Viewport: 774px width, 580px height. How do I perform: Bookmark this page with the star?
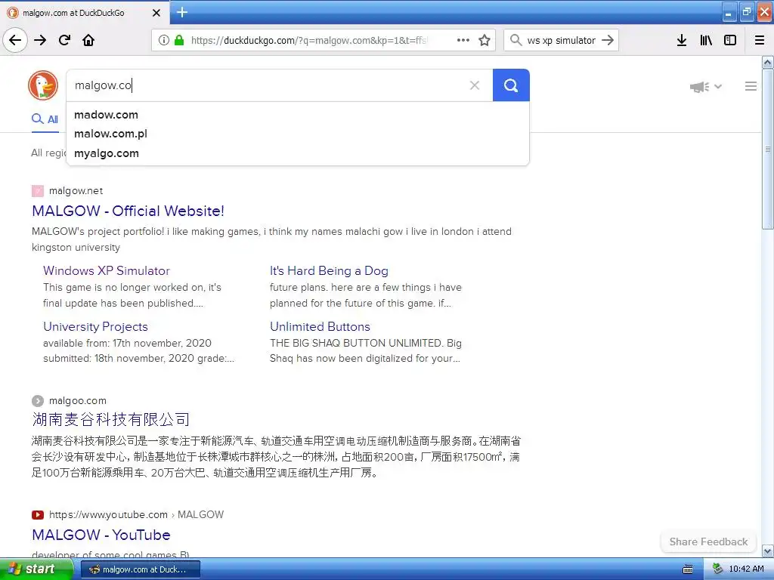coord(485,40)
